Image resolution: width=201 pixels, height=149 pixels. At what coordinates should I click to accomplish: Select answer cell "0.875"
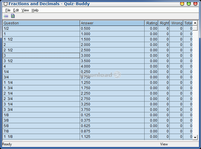pos(112,131)
